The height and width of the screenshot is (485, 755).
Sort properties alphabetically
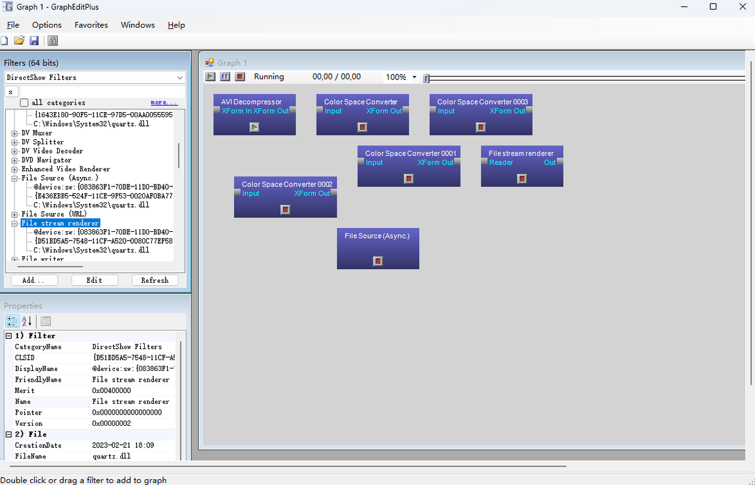coord(27,321)
